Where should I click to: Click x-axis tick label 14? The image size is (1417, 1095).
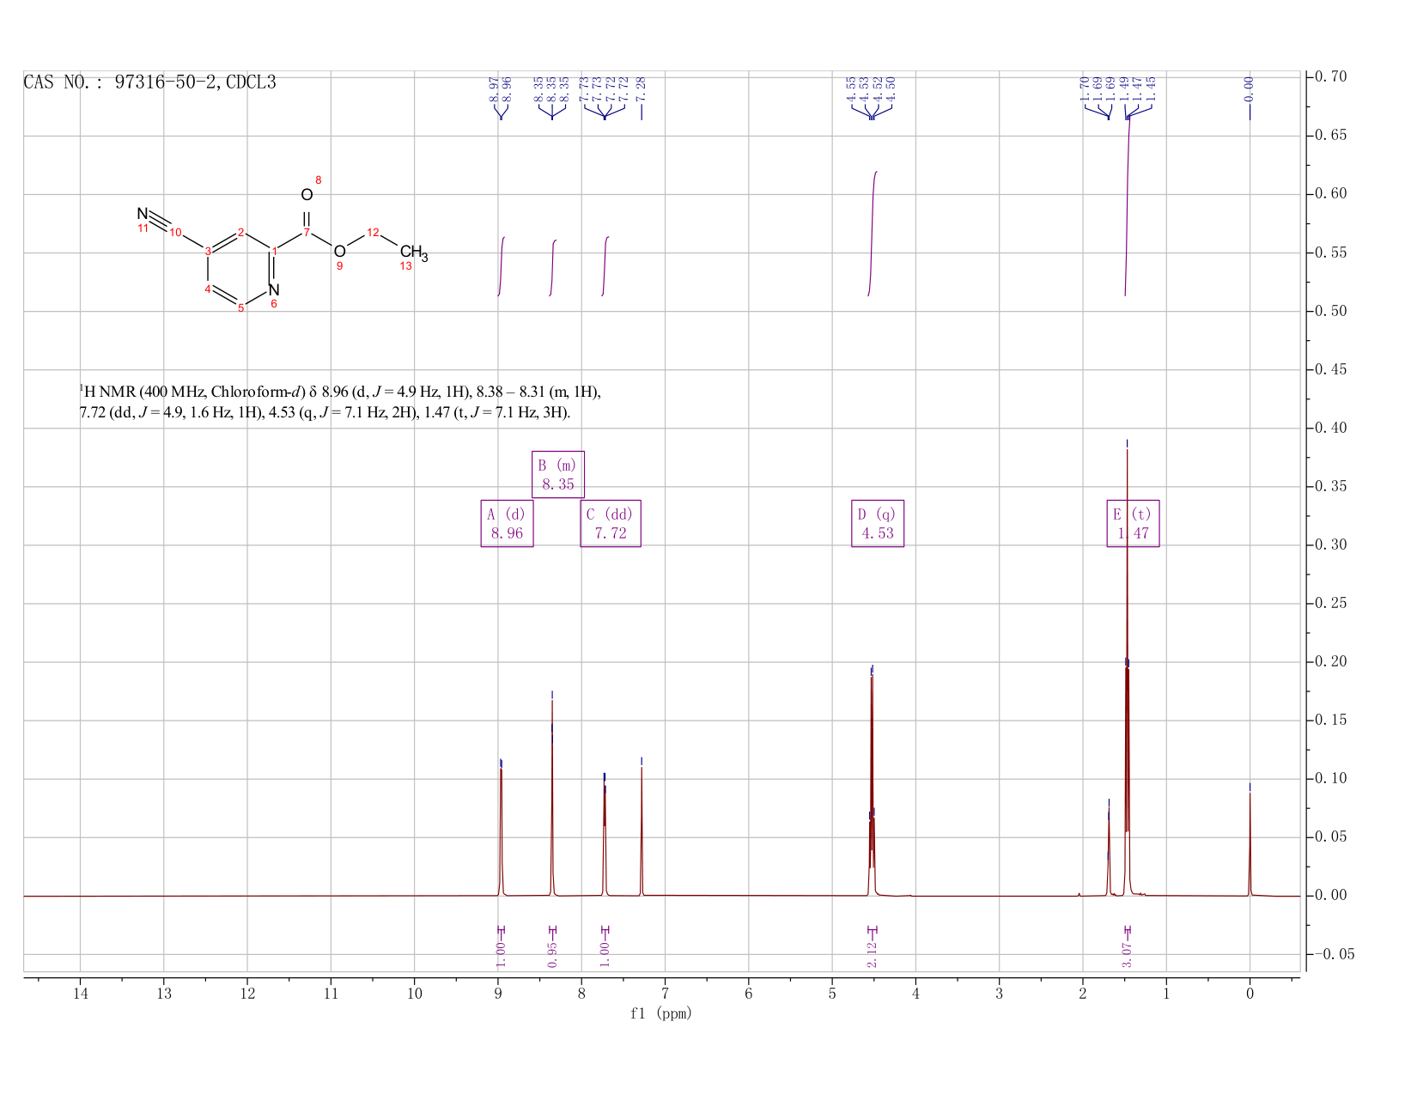(80, 994)
